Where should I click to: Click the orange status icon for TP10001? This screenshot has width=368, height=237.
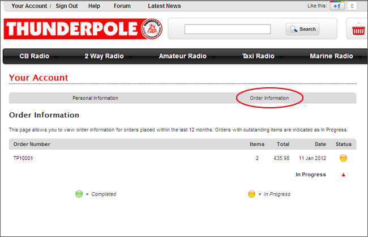coord(343,158)
